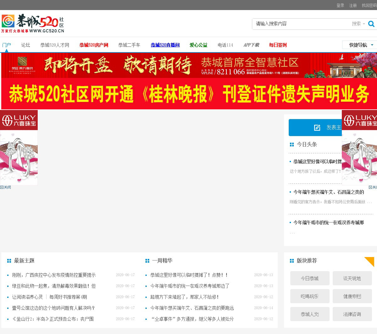Open the 桂林晚报 lost-document notice banner
Image resolution: width=377 pixels, height=334 pixels.
tap(188, 94)
